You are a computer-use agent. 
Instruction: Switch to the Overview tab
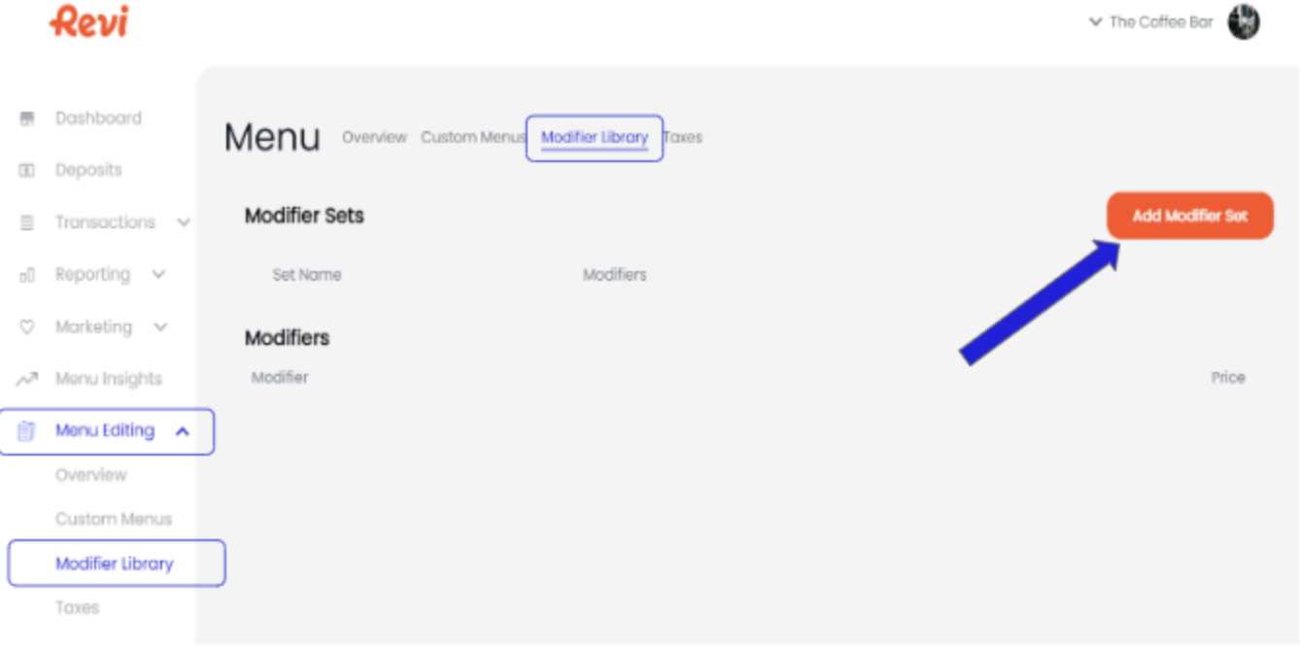374,137
